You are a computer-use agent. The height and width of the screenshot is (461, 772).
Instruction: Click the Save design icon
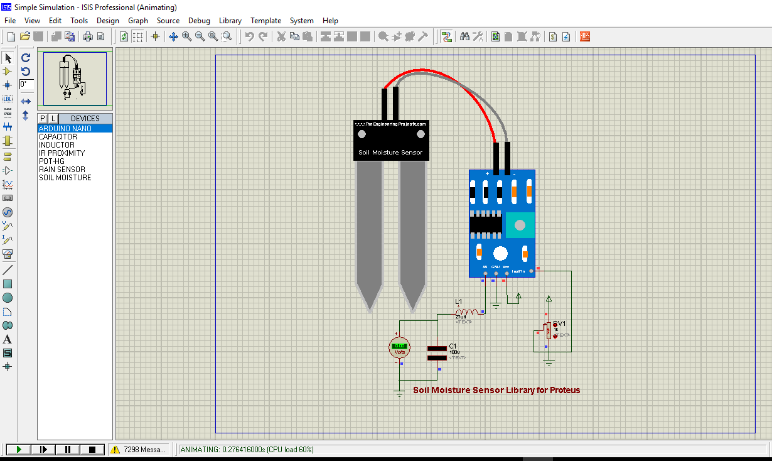coord(38,36)
